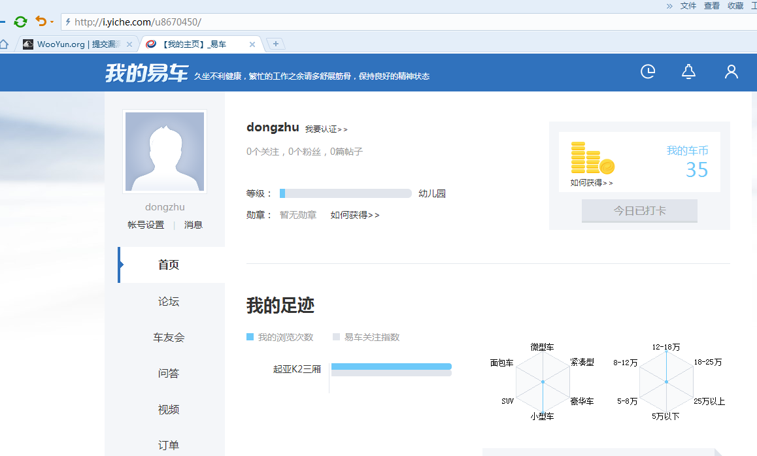Screen dimensions: 757x456
Task: Click the home icon beside the tabs
Action: (4, 44)
